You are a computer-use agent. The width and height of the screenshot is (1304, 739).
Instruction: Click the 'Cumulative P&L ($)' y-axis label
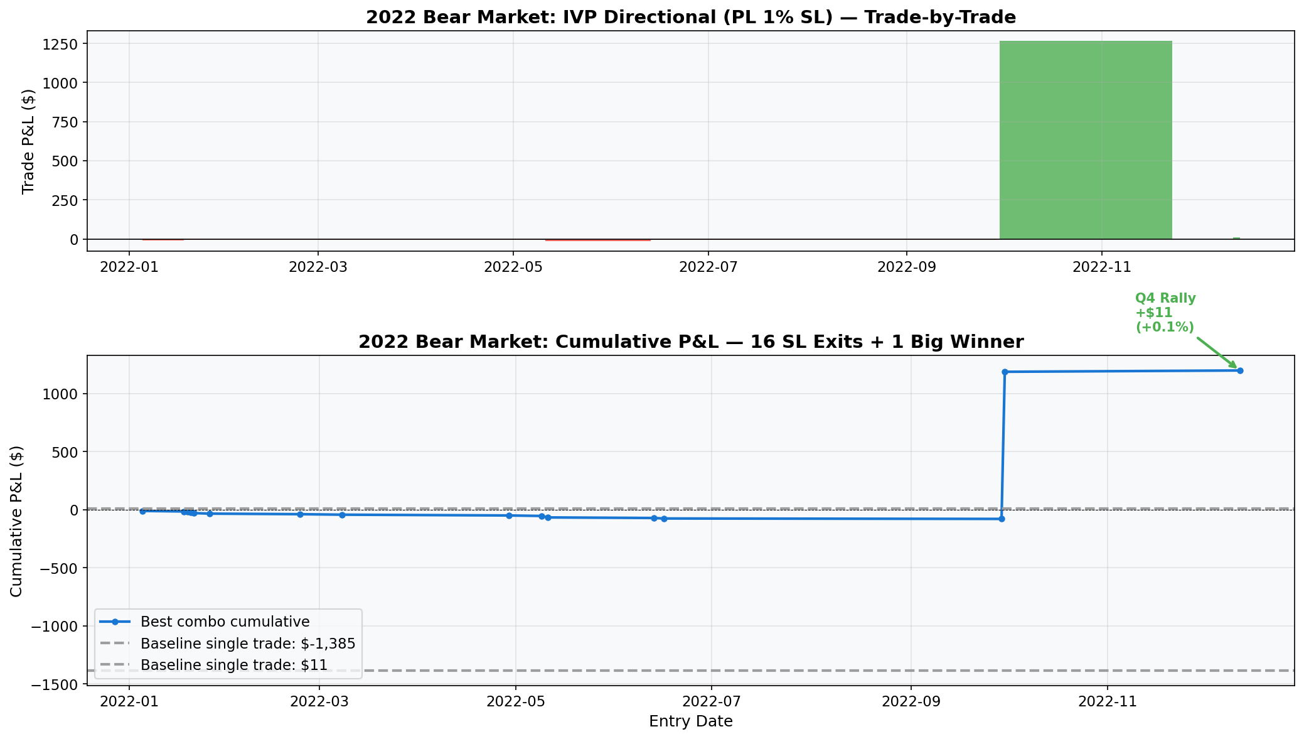point(17,521)
